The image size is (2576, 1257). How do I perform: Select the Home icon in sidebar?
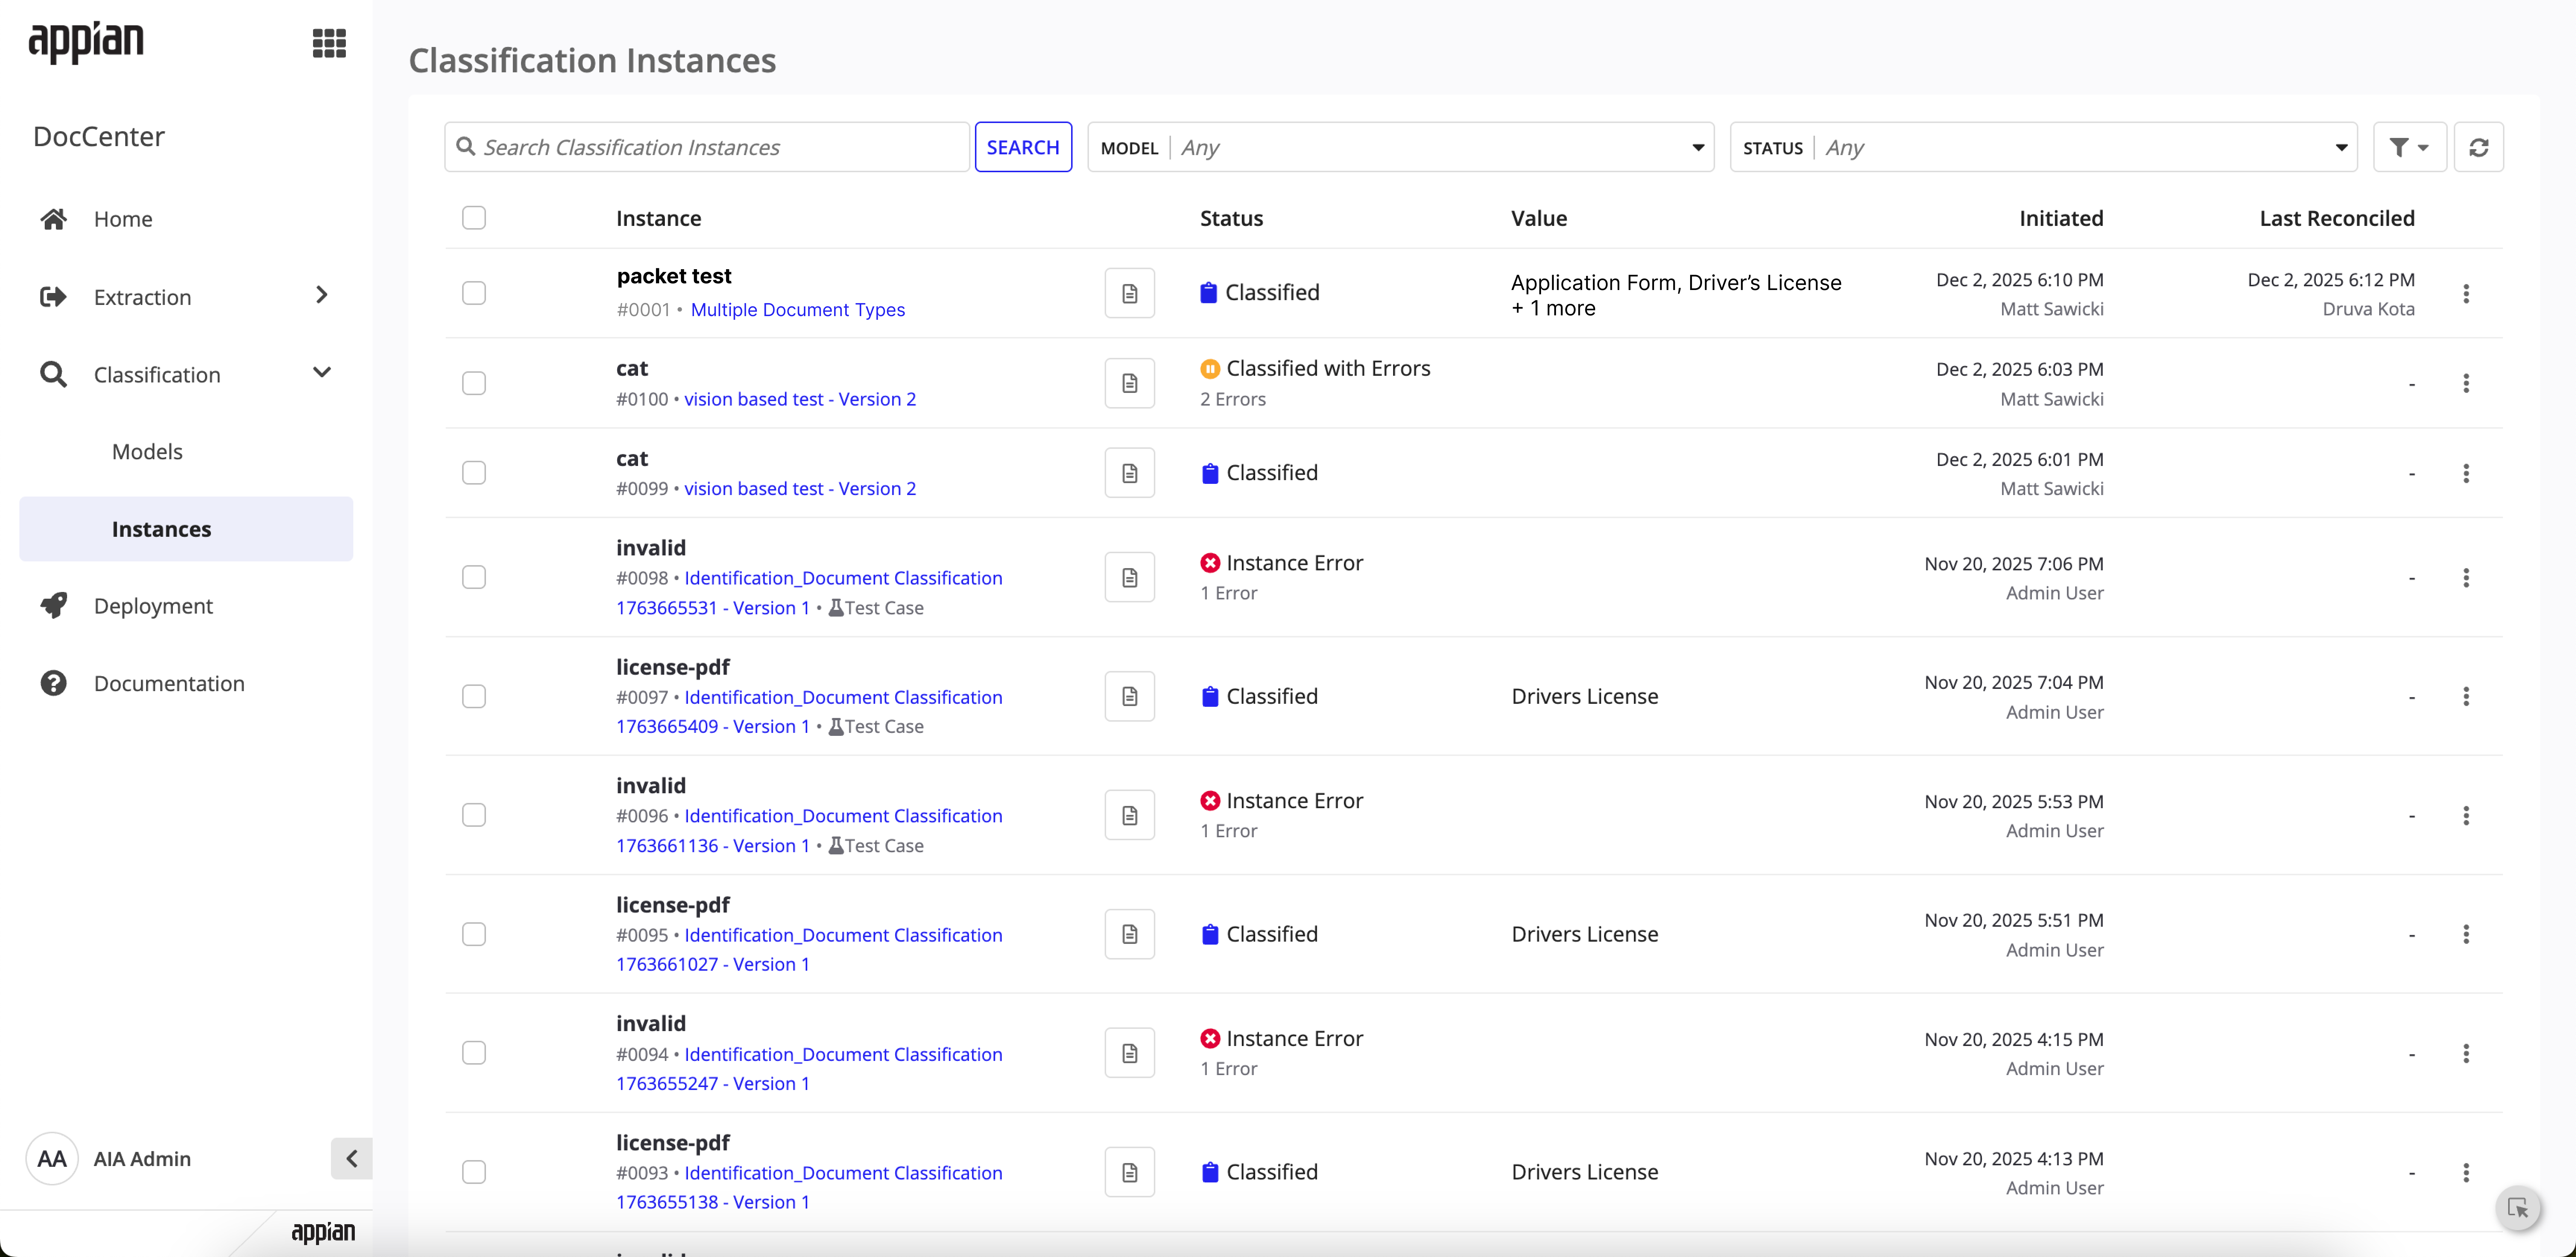53,218
